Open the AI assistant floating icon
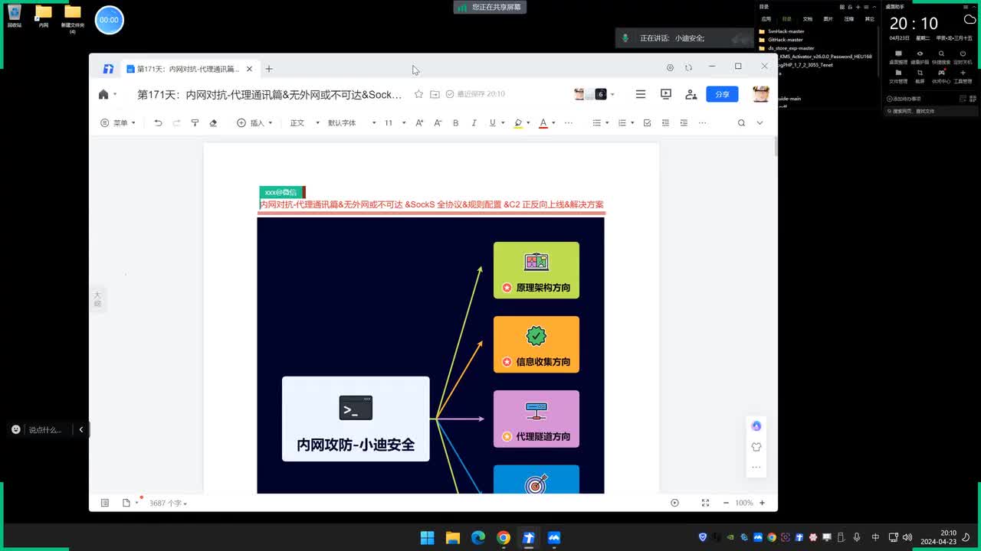Viewport: 981px width, 551px height. (756, 426)
